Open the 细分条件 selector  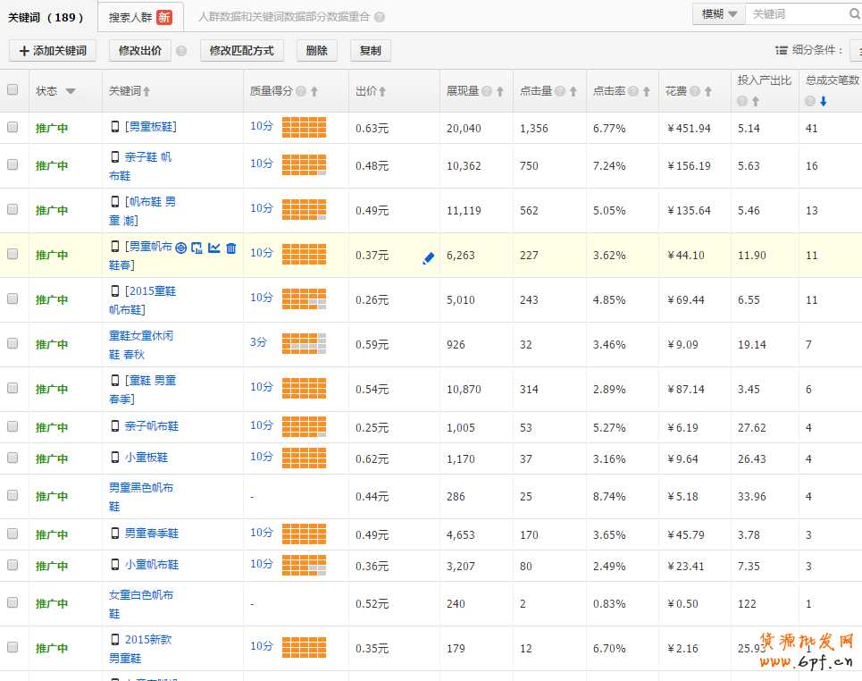(855, 50)
